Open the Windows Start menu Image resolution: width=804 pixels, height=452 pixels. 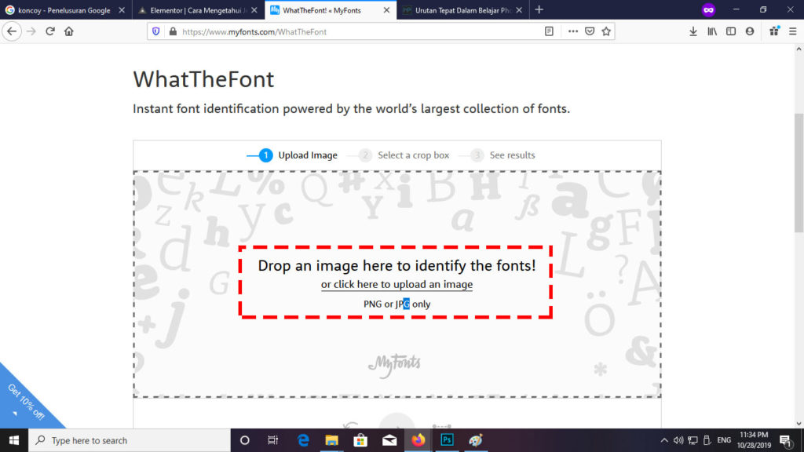tap(14, 440)
